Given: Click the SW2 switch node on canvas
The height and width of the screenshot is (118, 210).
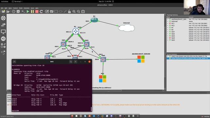Looking at the screenshot, I should (x=86, y=44).
